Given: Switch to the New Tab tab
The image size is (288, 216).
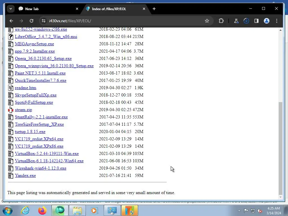Looking at the screenshot, I should pos(48,9).
